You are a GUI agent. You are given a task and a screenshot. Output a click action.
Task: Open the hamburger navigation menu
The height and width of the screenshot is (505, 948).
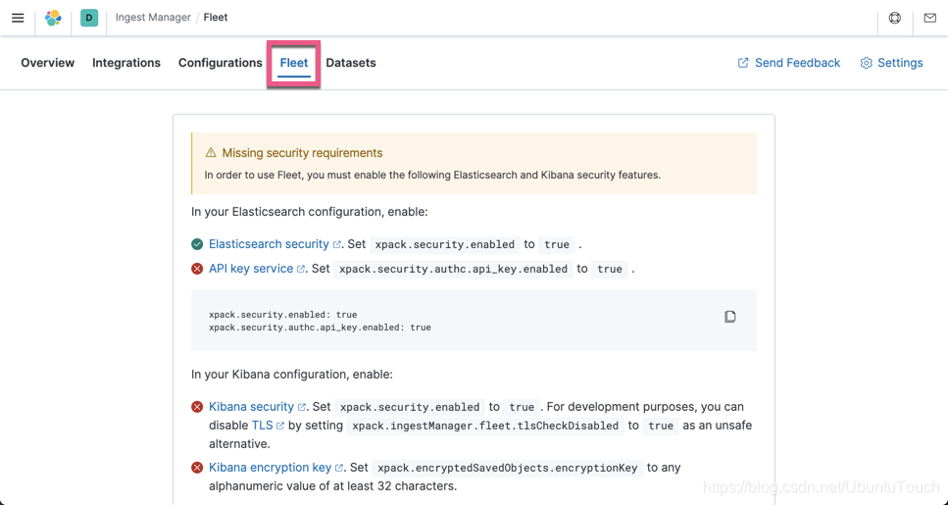19,18
